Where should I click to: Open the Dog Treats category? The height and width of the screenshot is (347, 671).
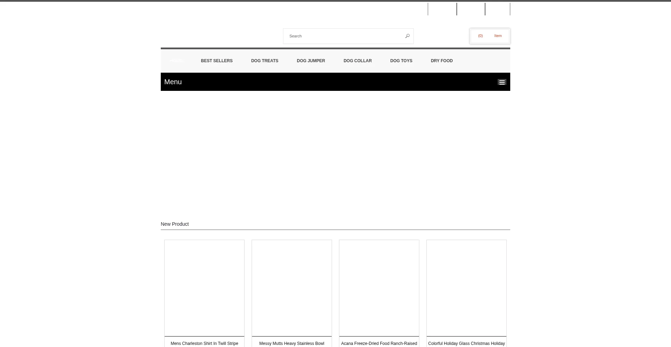(265, 61)
